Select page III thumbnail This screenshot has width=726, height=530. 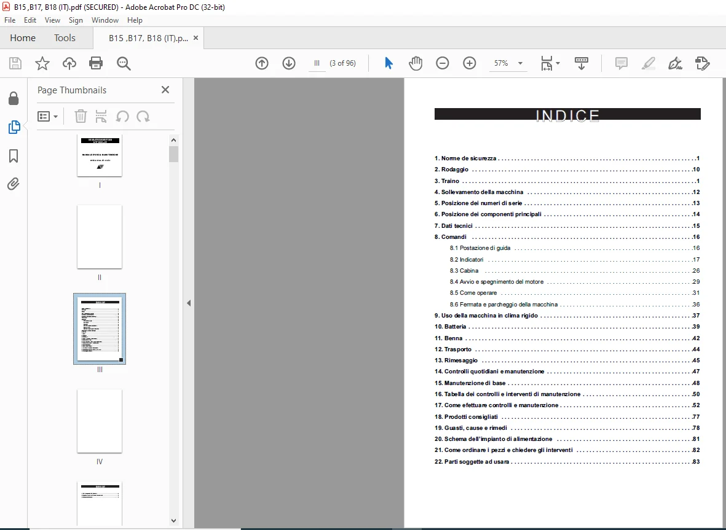pyautogui.click(x=100, y=329)
